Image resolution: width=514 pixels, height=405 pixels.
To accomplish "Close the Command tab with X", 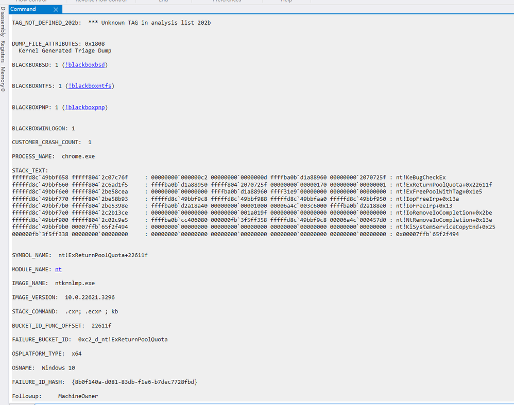I will pos(56,9).
